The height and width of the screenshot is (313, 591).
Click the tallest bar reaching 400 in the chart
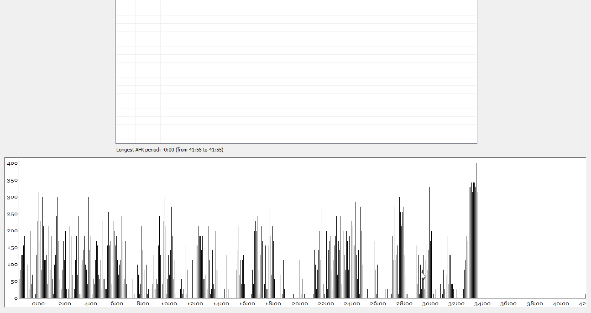point(476,230)
